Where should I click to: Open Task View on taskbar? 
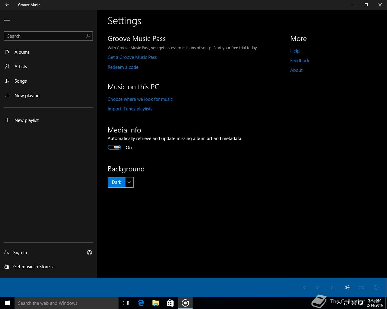[126, 303]
